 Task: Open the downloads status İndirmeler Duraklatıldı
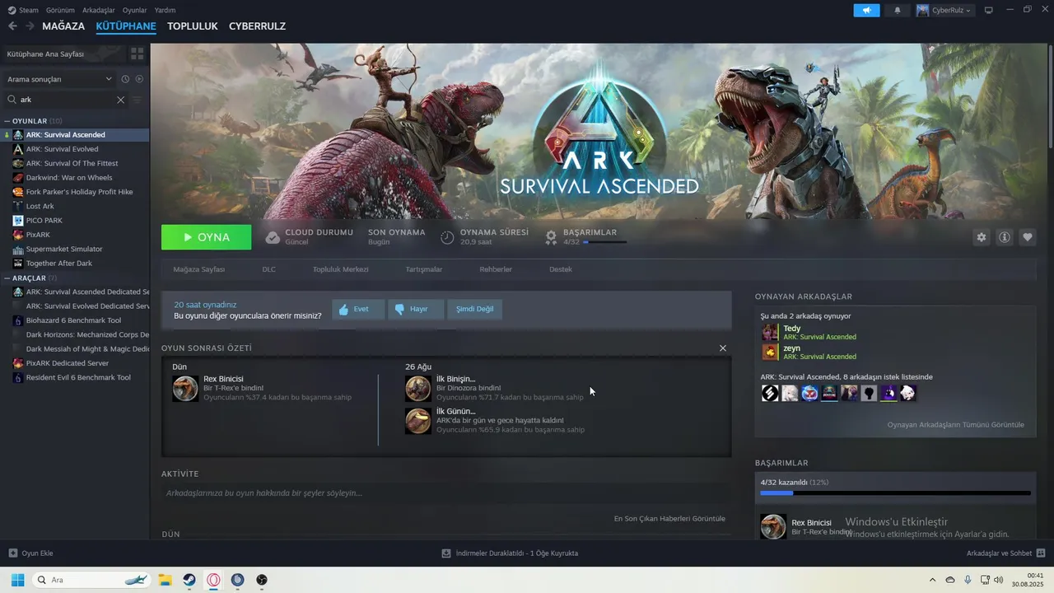coord(510,553)
